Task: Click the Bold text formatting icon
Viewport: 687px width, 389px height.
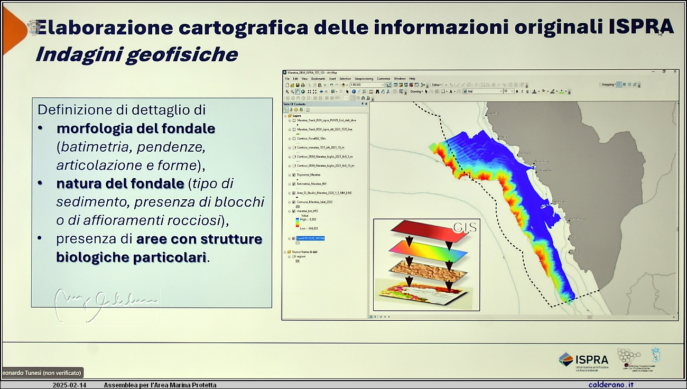Action: click(x=517, y=91)
